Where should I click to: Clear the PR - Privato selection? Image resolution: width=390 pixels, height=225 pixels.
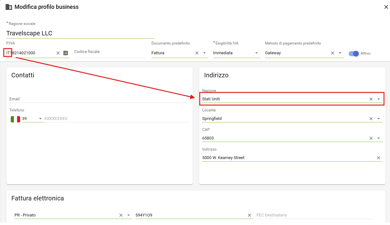[121, 215]
